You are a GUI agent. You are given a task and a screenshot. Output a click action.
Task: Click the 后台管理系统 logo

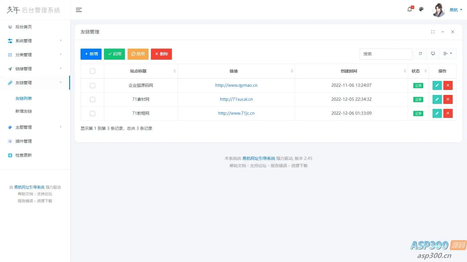tap(33, 10)
